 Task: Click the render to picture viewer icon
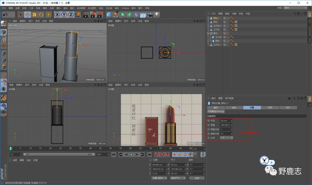click(x=93, y=14)
